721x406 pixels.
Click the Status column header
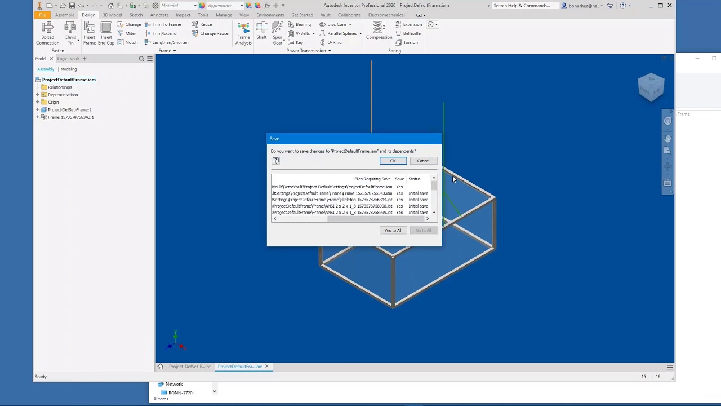[415, 179]
